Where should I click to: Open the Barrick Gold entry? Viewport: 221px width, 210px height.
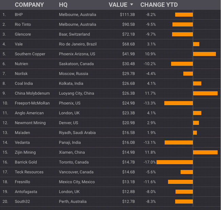pyautogui.click(x=26, y=162)
